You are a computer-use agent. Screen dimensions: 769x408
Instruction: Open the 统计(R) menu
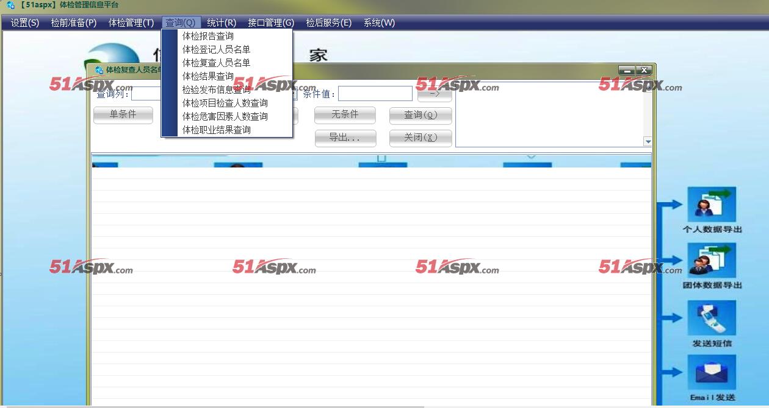[x=222, y=23]
